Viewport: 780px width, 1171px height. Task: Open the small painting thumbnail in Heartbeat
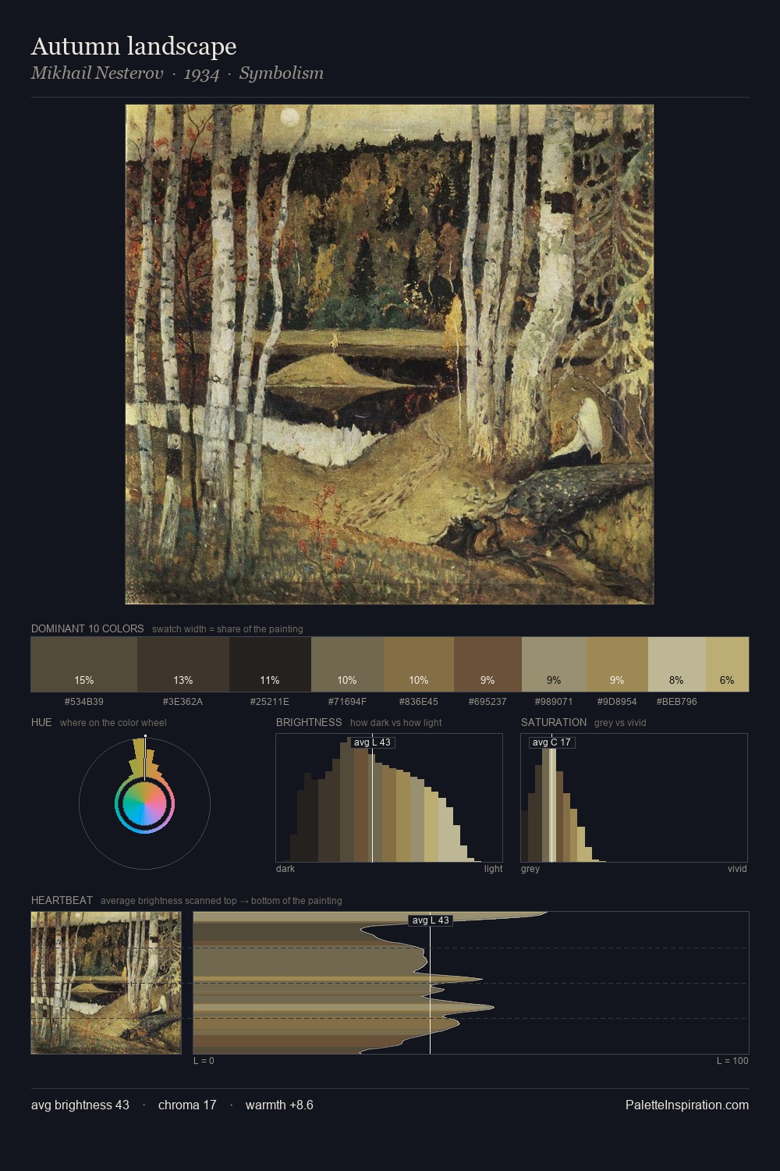(x=106, y=983)
